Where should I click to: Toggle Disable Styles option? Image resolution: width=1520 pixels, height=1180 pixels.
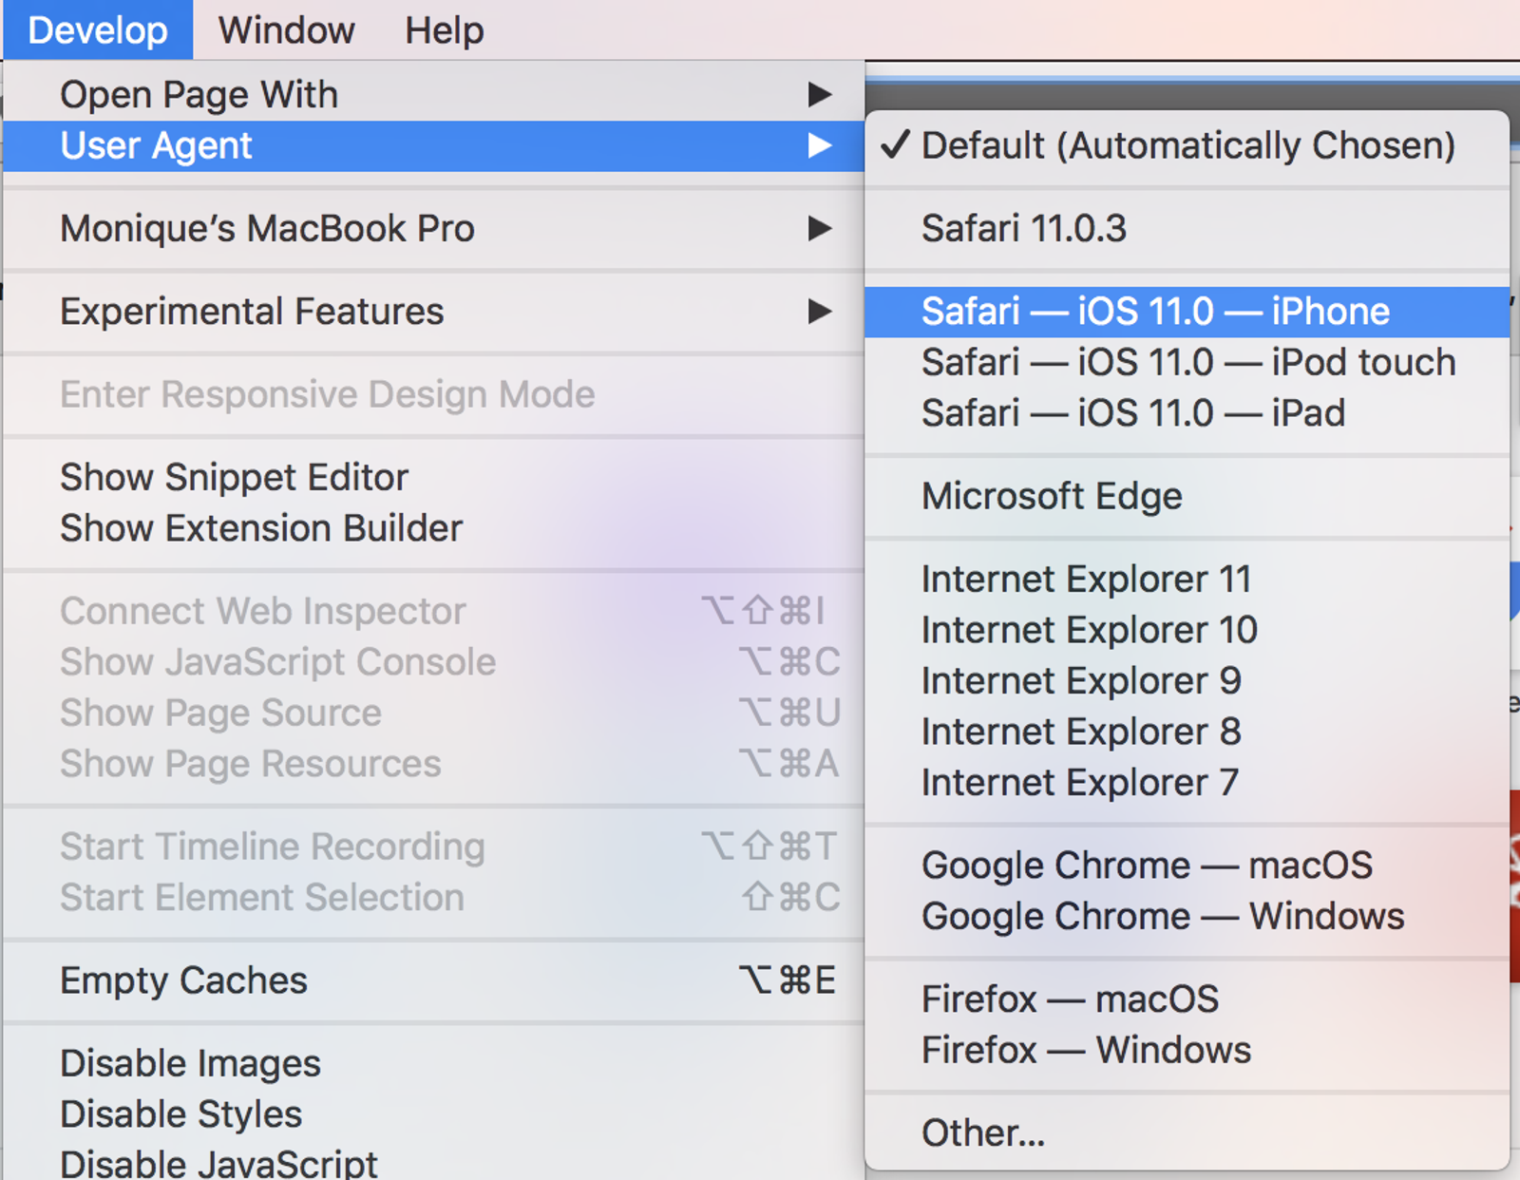(433, 1113)
